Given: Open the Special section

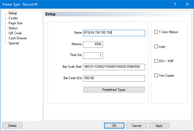Looking at the screenshot, I should click(x=14, y=43).
